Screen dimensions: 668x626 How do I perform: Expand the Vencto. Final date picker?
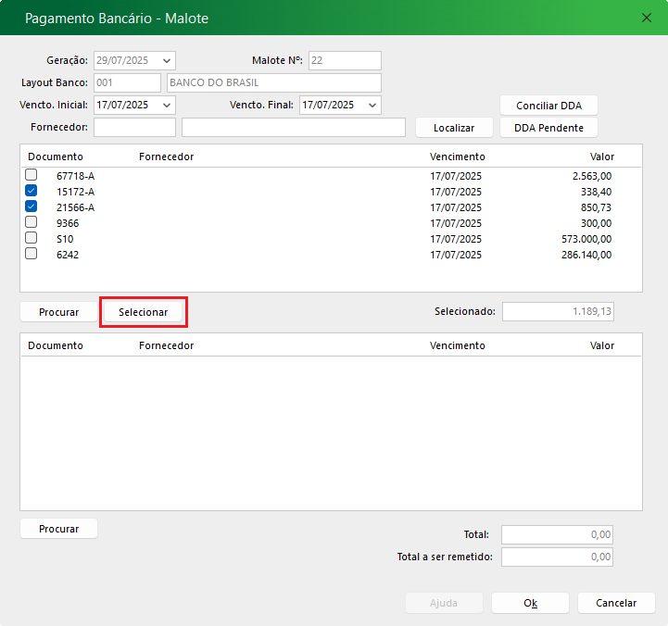372,106
